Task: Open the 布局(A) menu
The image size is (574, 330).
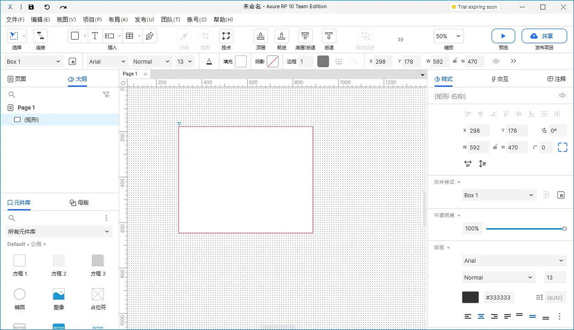Action: (x=117, y=20)
